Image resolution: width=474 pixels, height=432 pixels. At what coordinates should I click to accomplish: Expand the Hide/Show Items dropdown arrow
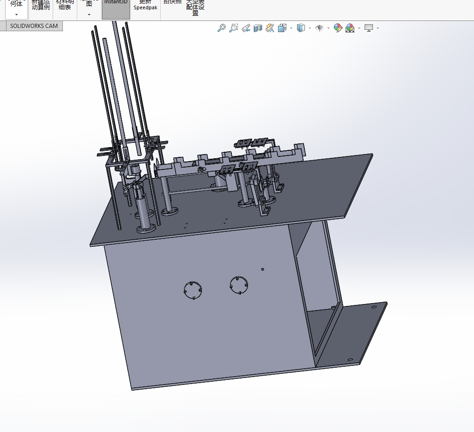[328, 28]
